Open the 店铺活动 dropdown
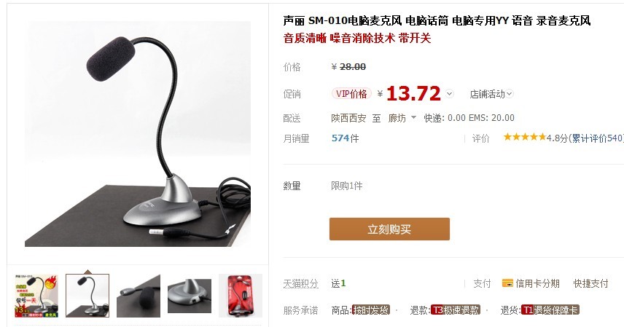Viewport: 624px width, 327px height. 491,94
